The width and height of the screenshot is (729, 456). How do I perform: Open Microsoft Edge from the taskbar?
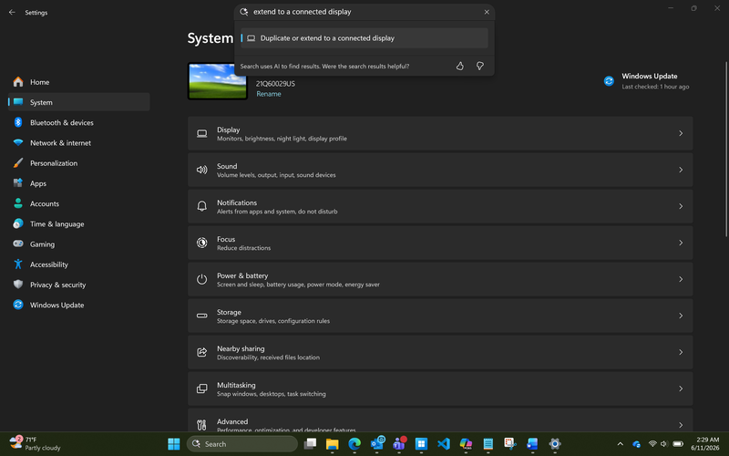(354, 444)
